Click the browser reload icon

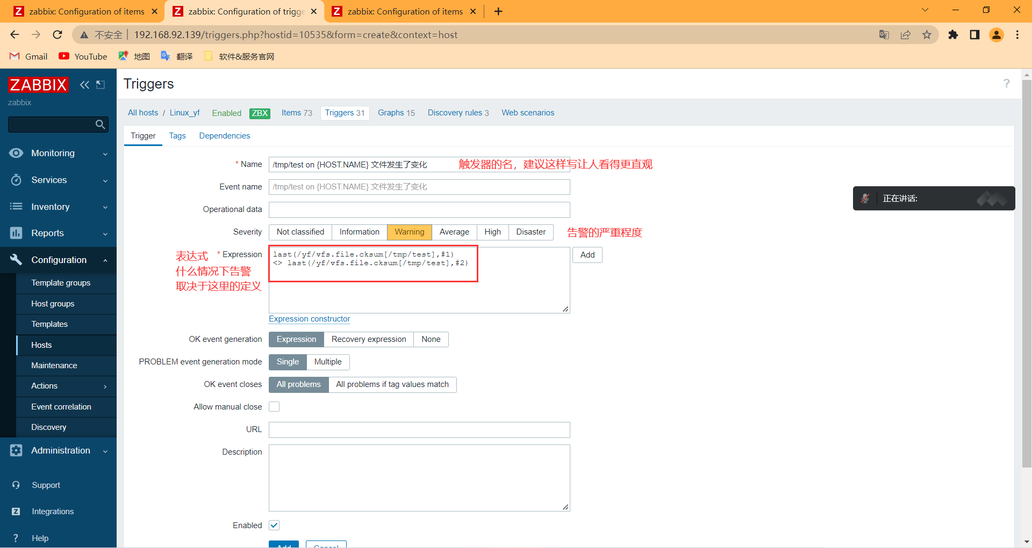coord(58,35)
